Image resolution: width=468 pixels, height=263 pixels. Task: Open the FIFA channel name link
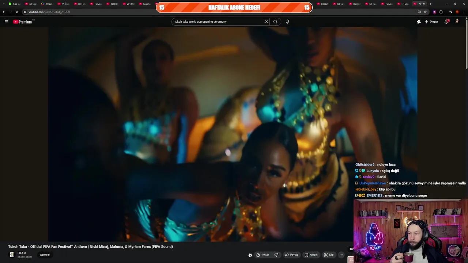click(20, 253)
